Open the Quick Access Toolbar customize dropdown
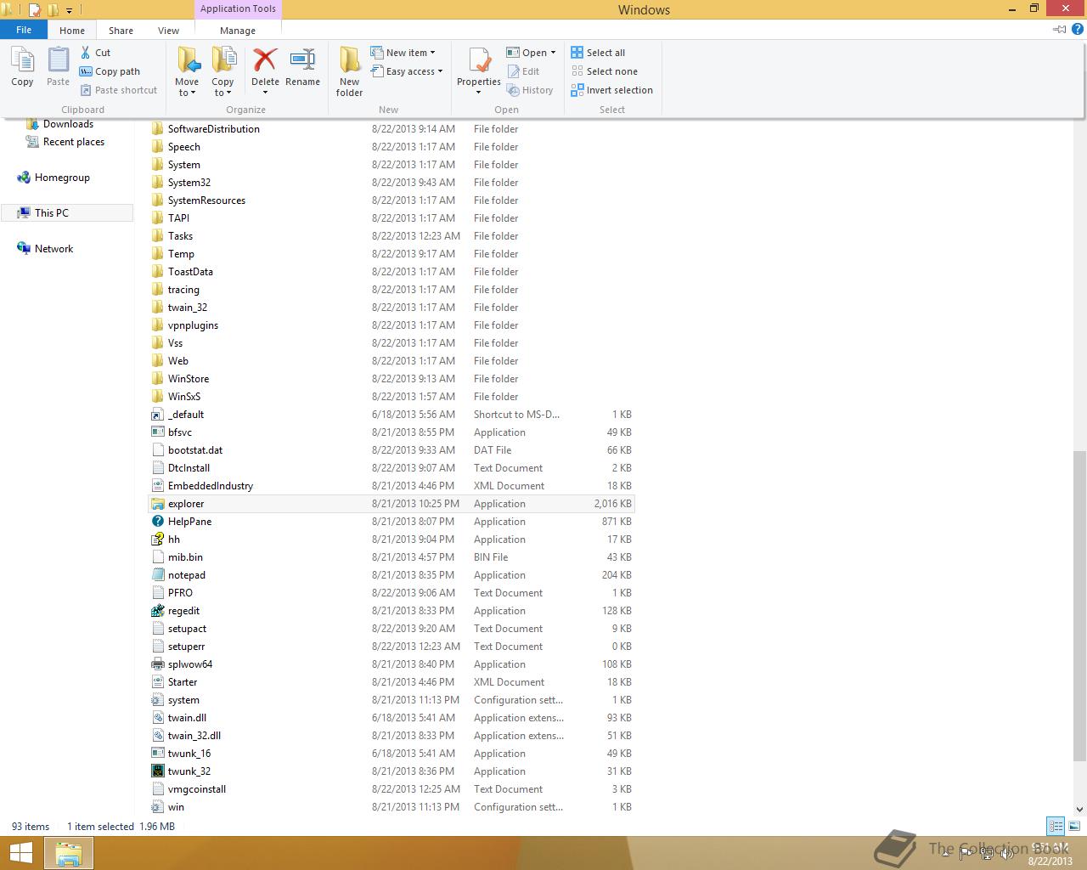Viewport: 1087px width, 870px height. coord(69,10)
